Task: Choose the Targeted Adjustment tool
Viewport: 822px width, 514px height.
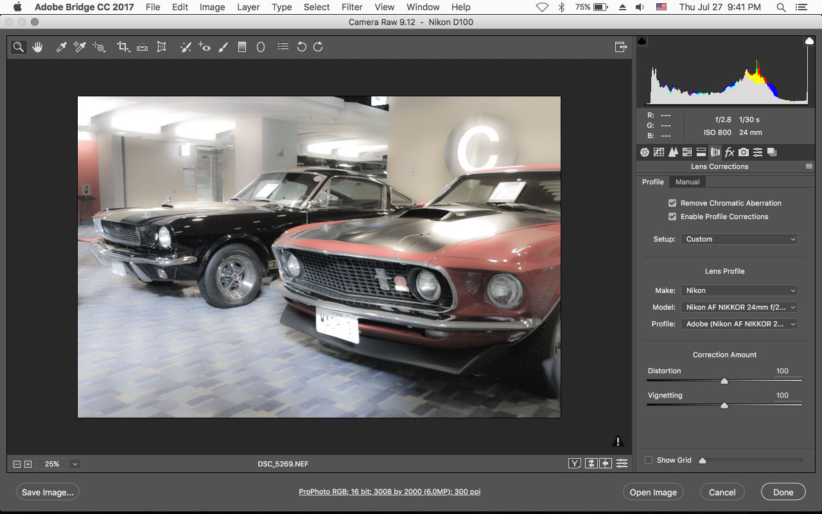Action: click(99, 47)
